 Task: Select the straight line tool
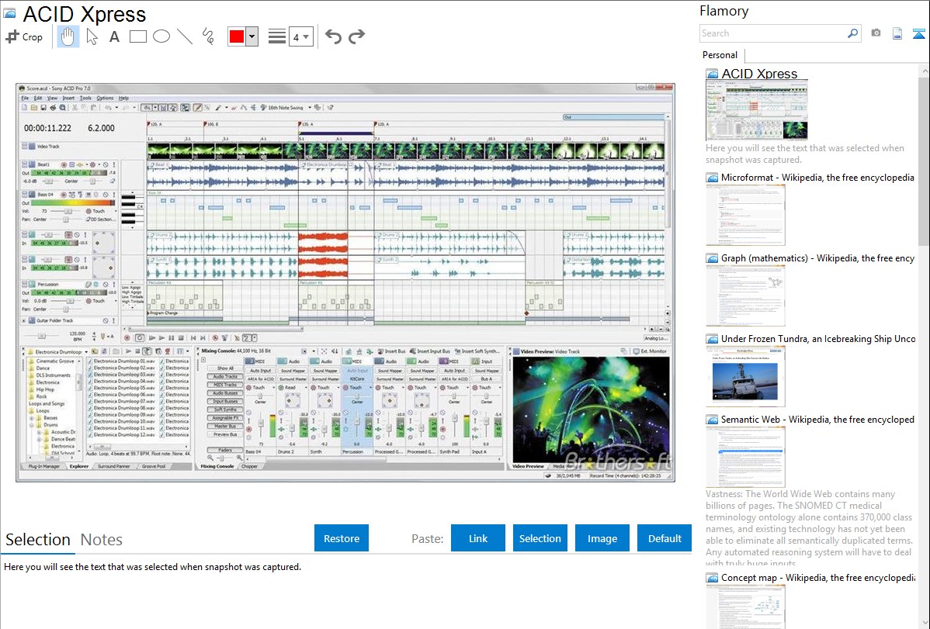tap(184, 36)
